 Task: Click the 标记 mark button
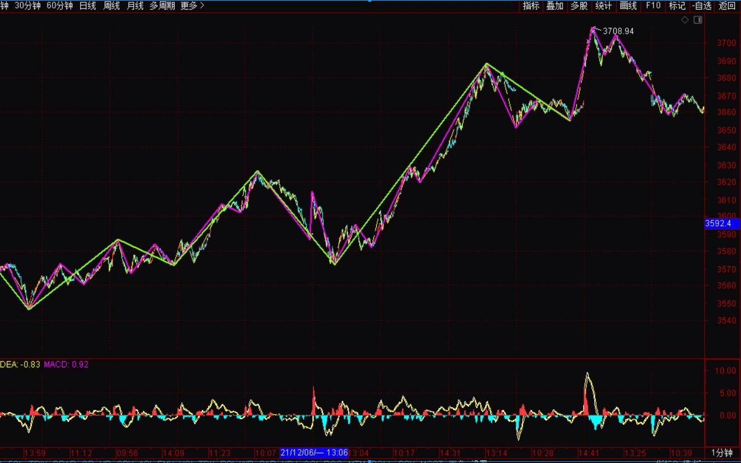coord(677,6)
